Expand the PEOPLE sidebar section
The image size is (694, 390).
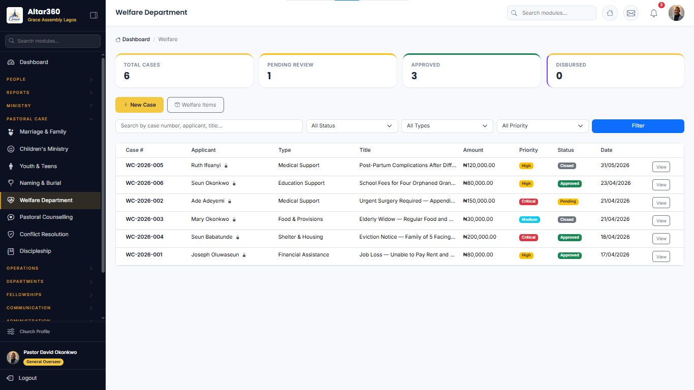point(50,79)
